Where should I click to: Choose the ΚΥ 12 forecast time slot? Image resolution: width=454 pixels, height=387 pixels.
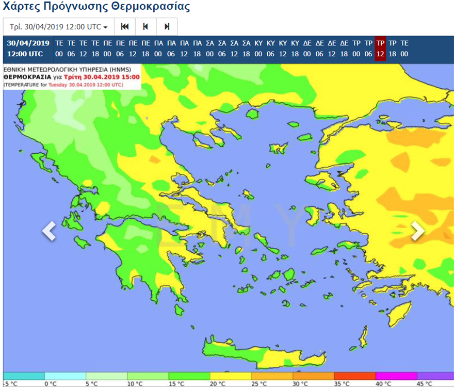click(x=283, y=49)
